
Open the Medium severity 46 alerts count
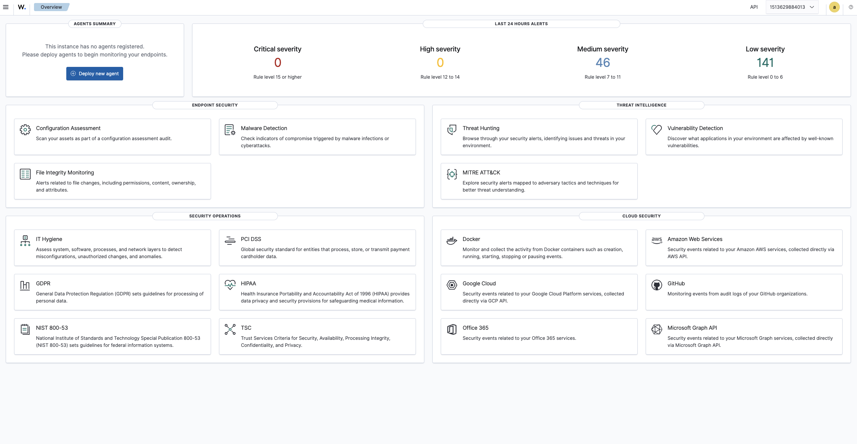[602, 63]
